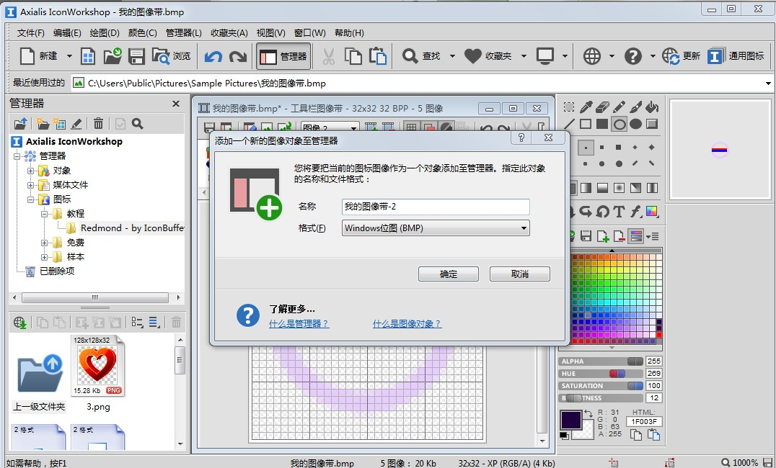Choose the Text tool
Viewport: 776px width, 468px height.
pos(618,212)
